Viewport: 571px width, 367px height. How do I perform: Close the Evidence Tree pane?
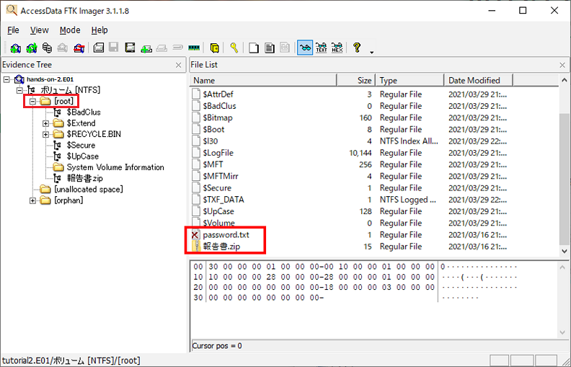point(179,65)
